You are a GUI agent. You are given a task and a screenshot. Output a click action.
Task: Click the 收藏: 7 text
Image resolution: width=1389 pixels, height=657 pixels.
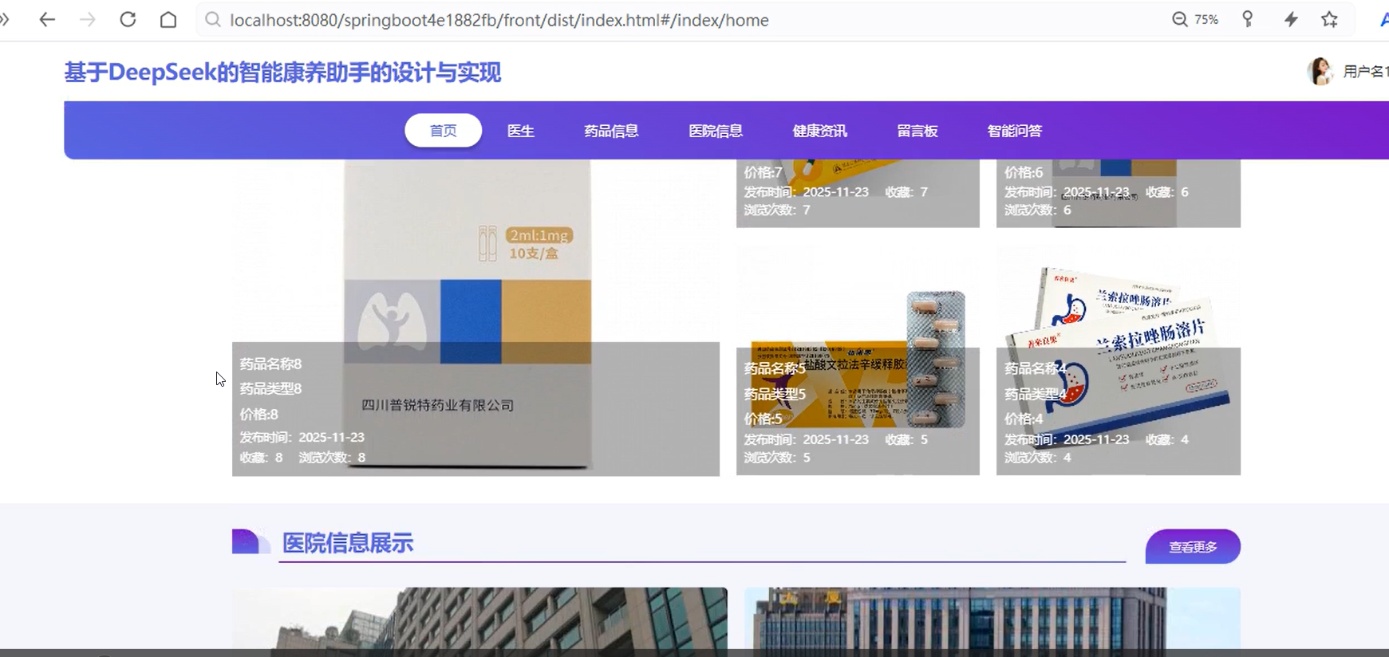pos(906,192)
